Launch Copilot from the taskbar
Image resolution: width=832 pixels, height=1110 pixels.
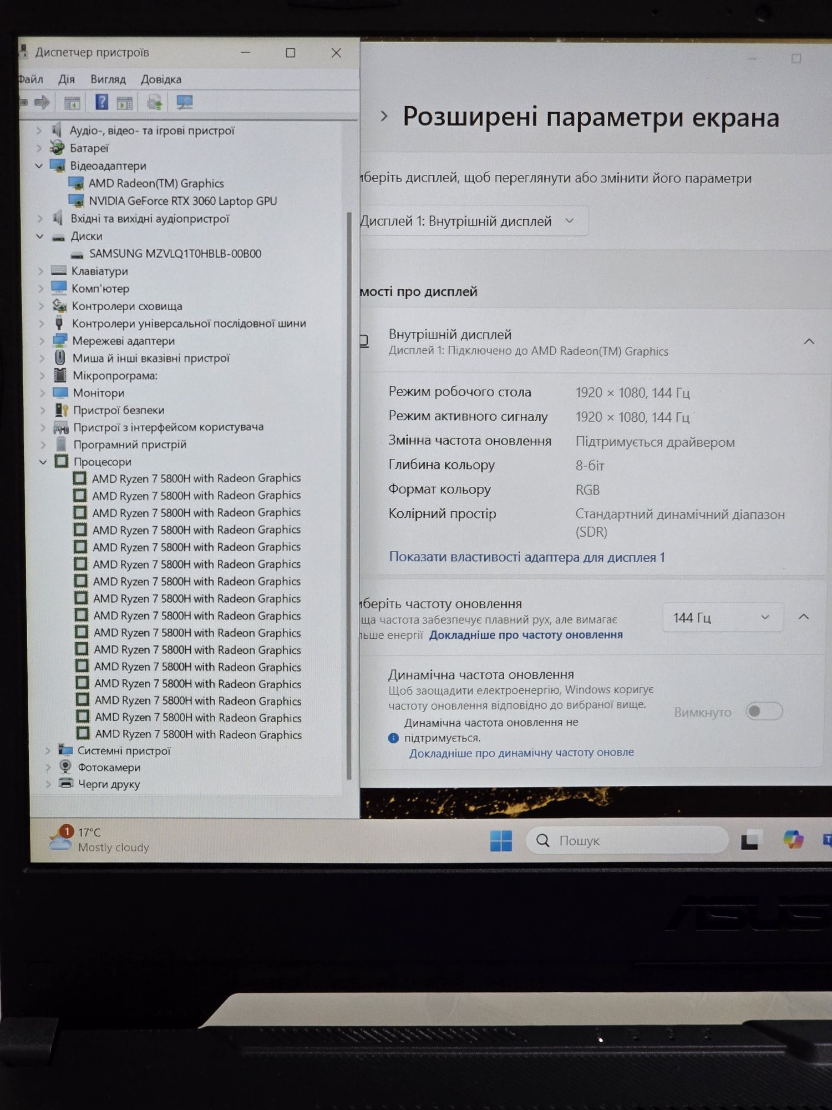(793, 839)
